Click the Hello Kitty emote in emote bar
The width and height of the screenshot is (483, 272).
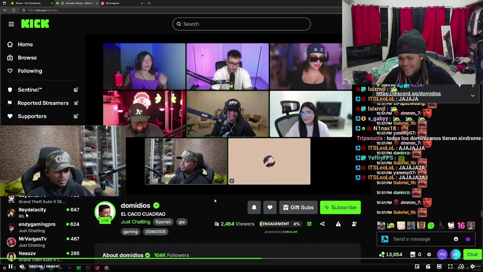pyautogui.click(x=451, y=226)
